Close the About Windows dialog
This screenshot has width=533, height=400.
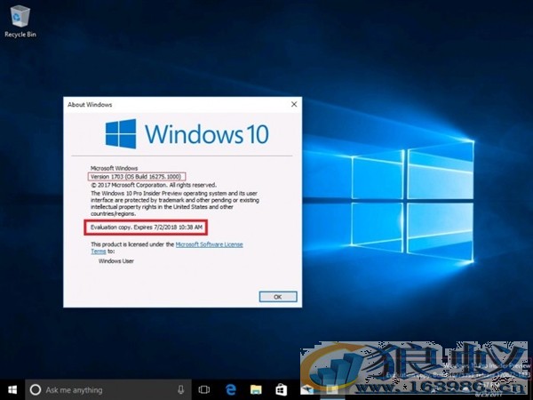(x=294, y=104)
